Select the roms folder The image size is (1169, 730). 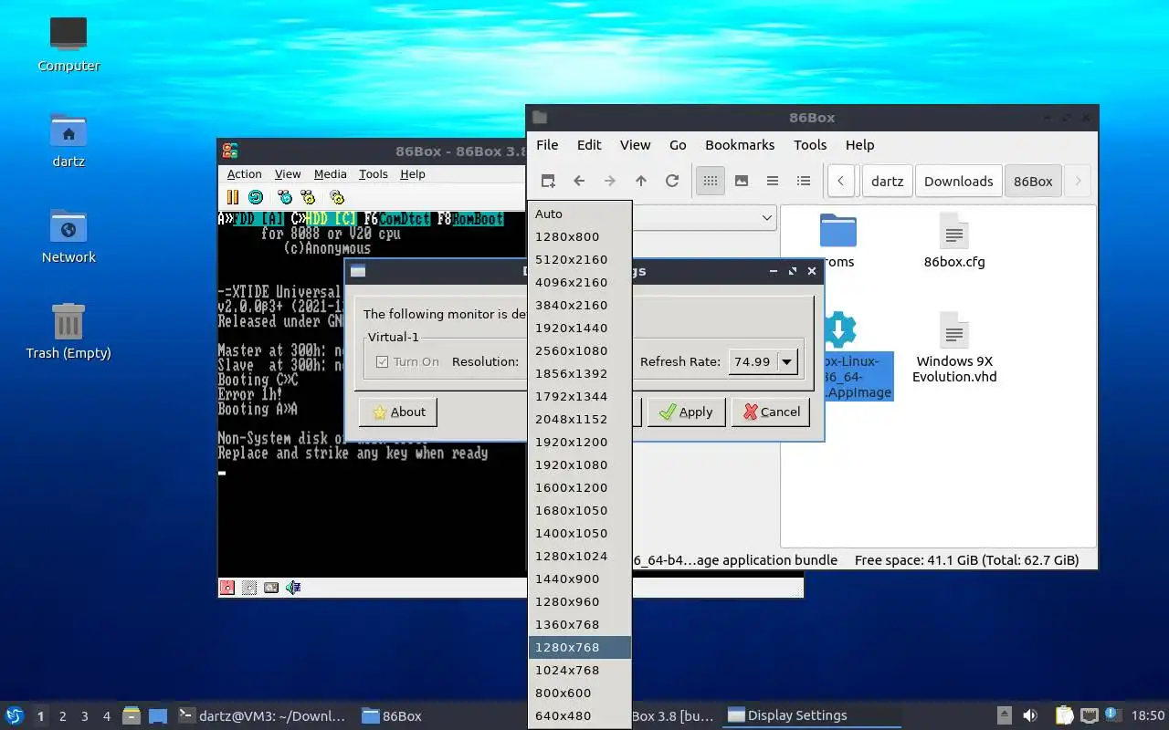(837, 242)
